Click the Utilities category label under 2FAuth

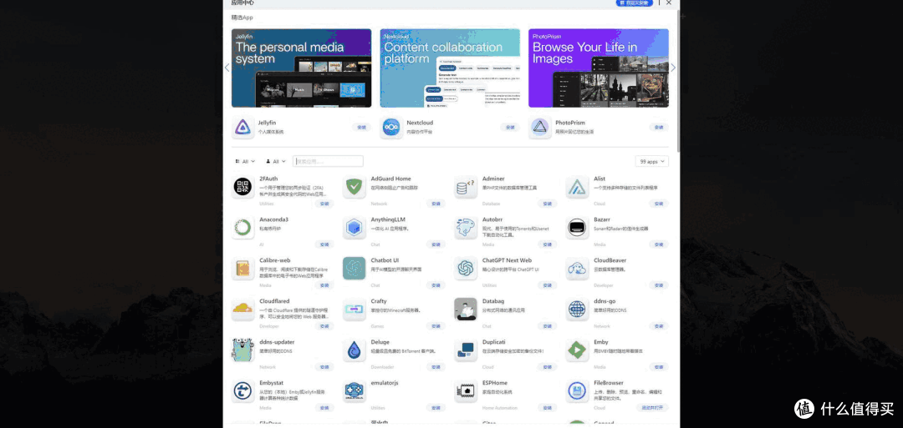tap(267, 204)
